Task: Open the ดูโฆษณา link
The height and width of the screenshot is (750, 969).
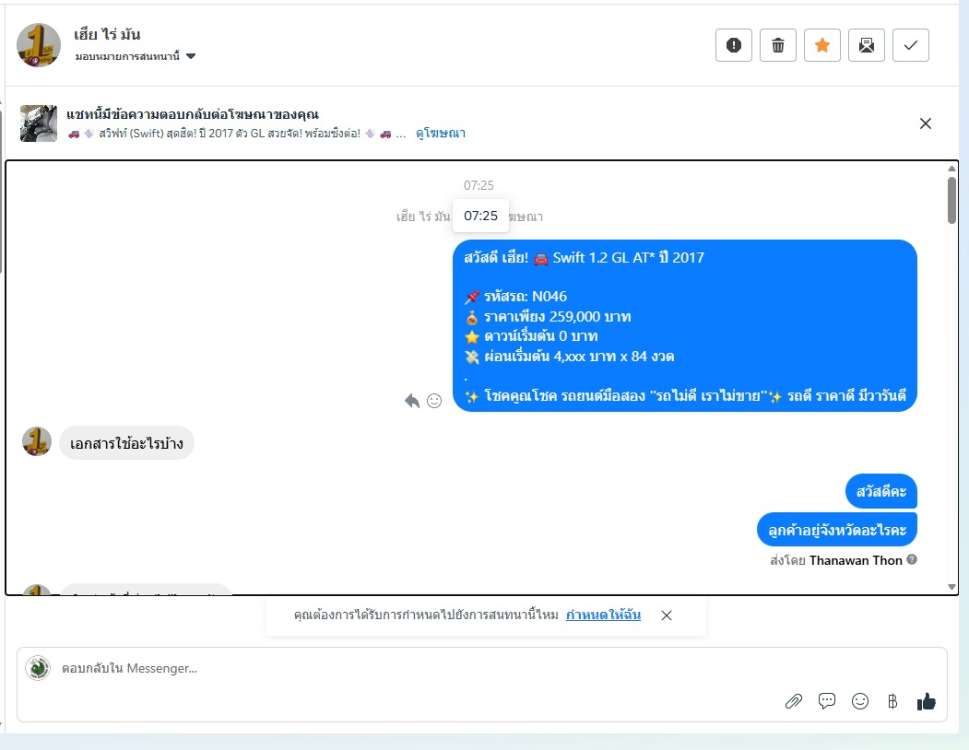Action: (441, 133)
